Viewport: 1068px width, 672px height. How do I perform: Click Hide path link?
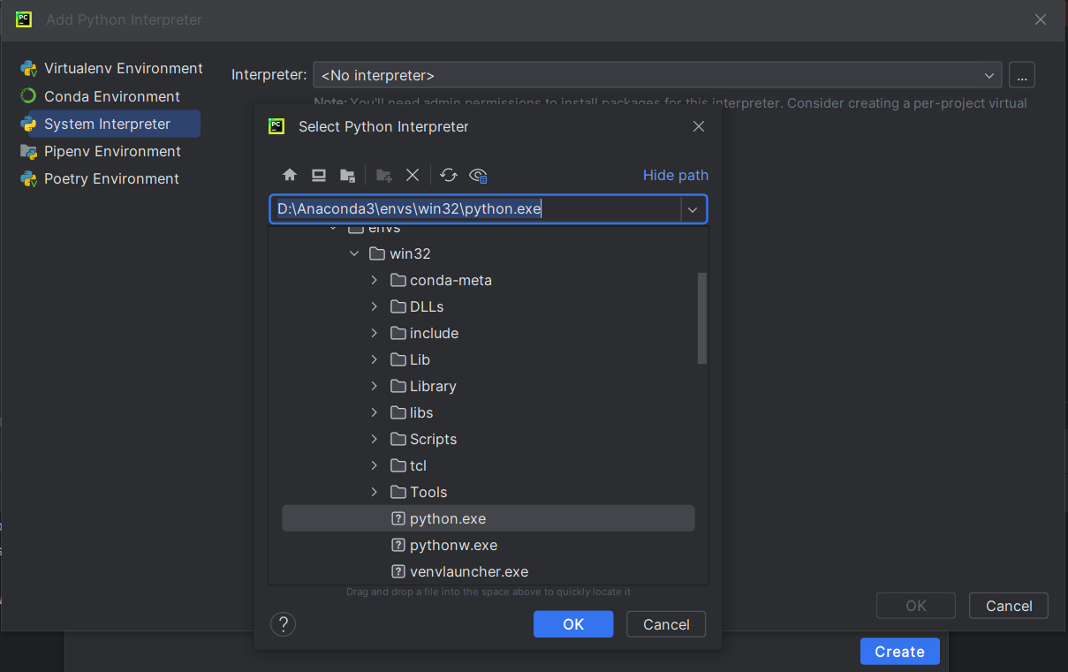click(676, 175)
